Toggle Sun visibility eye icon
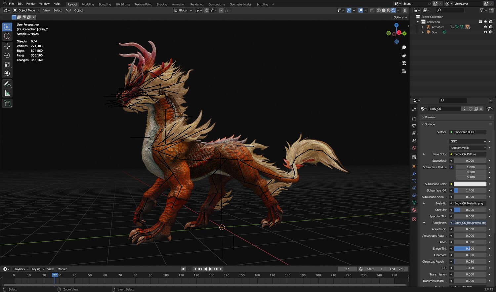 point(485,32)
